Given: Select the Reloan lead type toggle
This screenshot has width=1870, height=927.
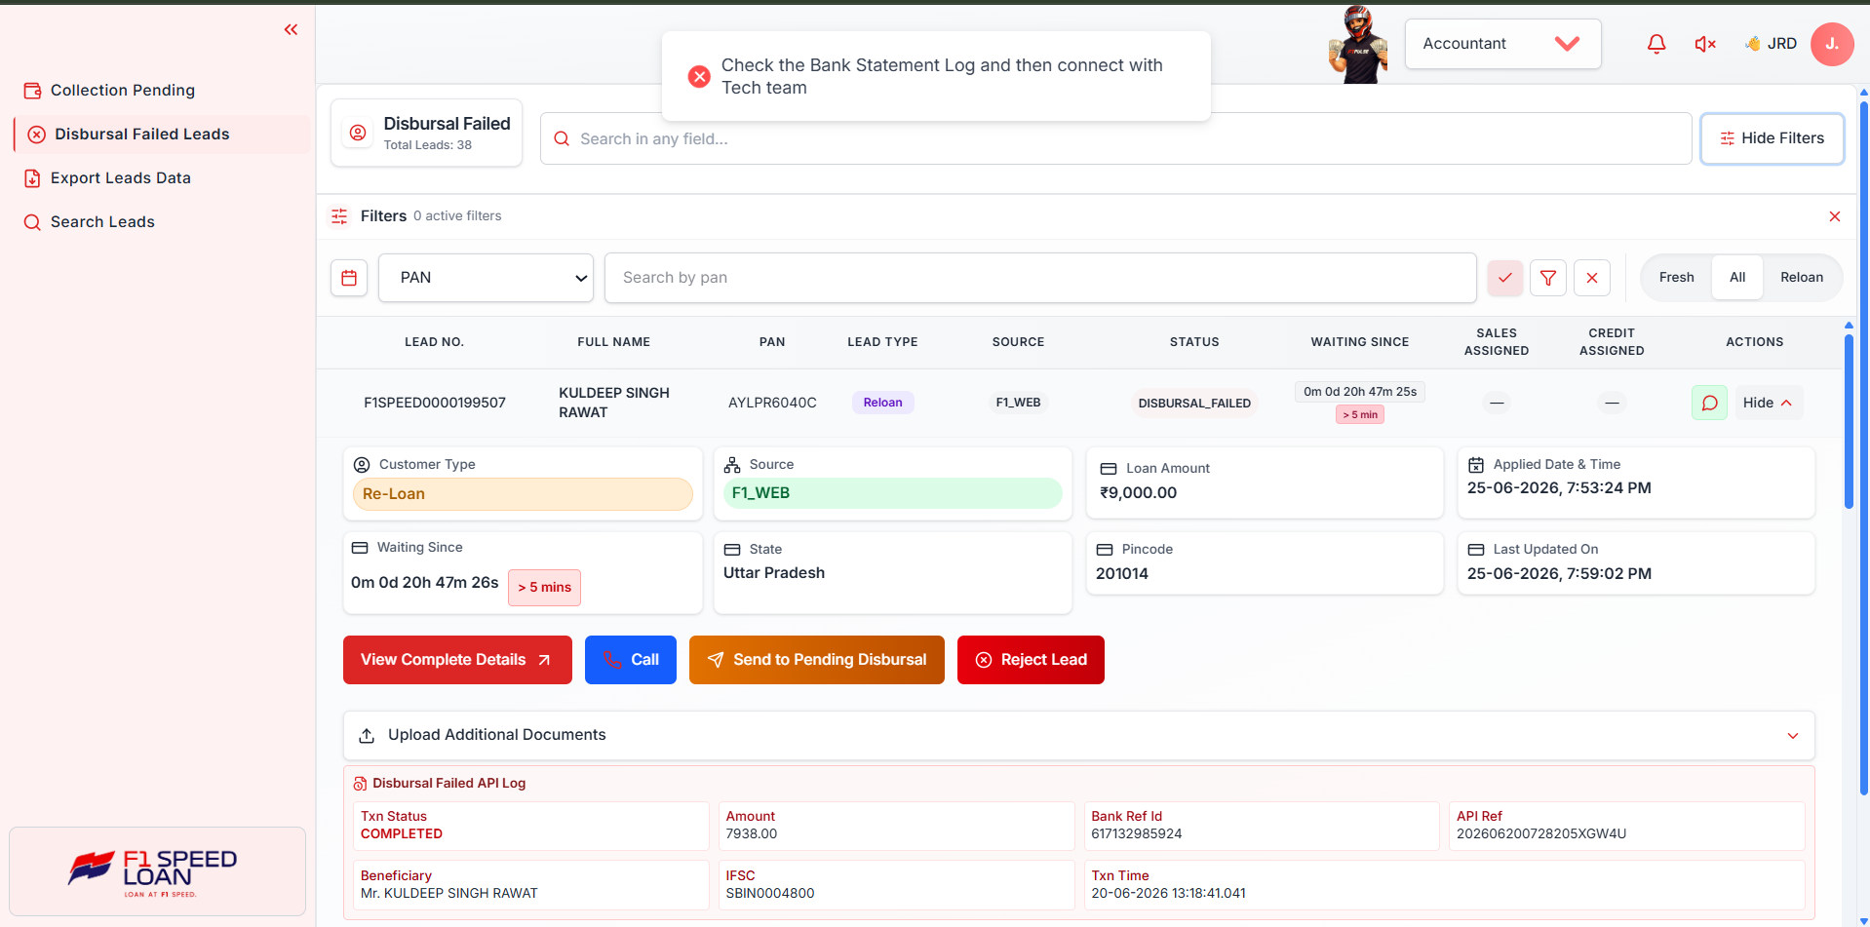Looking at the screenshot, I should tap(1801, 278).
